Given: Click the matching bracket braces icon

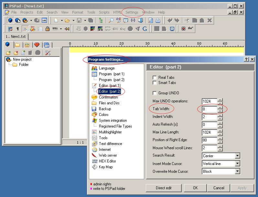Looking at the screenshot, I should coord(133,20).
